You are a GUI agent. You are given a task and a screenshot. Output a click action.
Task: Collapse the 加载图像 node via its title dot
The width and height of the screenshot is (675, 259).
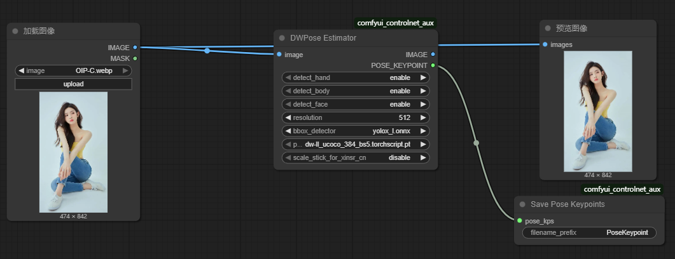coord(15,31)
